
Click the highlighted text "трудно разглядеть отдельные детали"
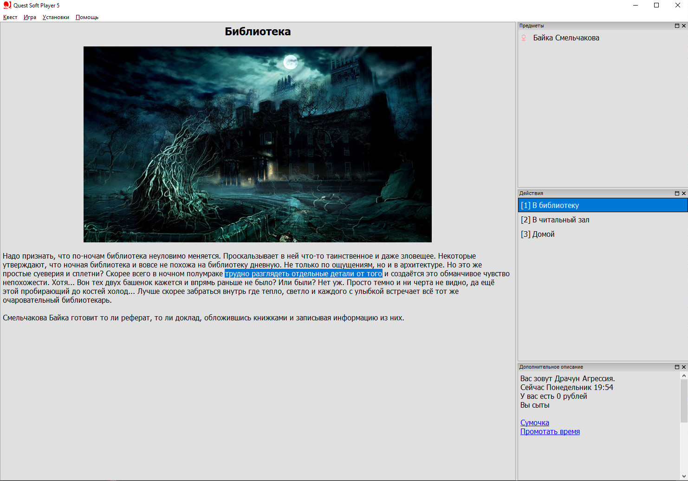289,274
